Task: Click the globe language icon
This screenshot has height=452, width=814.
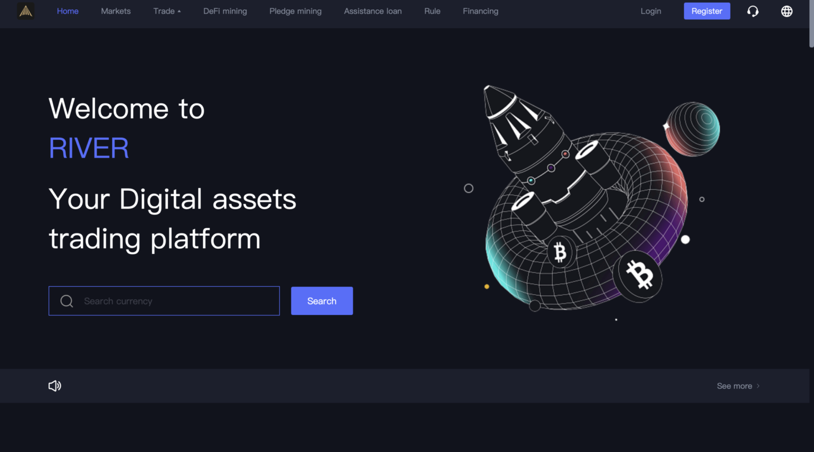Action: (786, 11)
